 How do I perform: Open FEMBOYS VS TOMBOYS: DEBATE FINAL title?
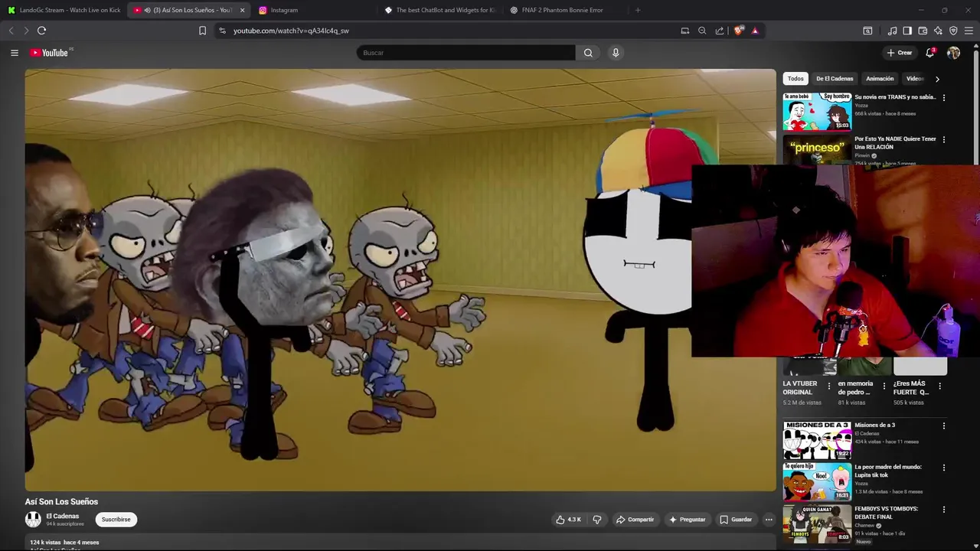click(x=887, y=513)
